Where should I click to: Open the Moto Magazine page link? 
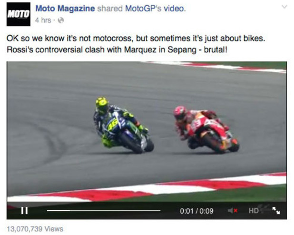[x=65, y=9]
